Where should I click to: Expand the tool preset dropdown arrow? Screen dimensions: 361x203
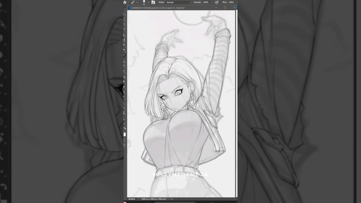[137, 2]
